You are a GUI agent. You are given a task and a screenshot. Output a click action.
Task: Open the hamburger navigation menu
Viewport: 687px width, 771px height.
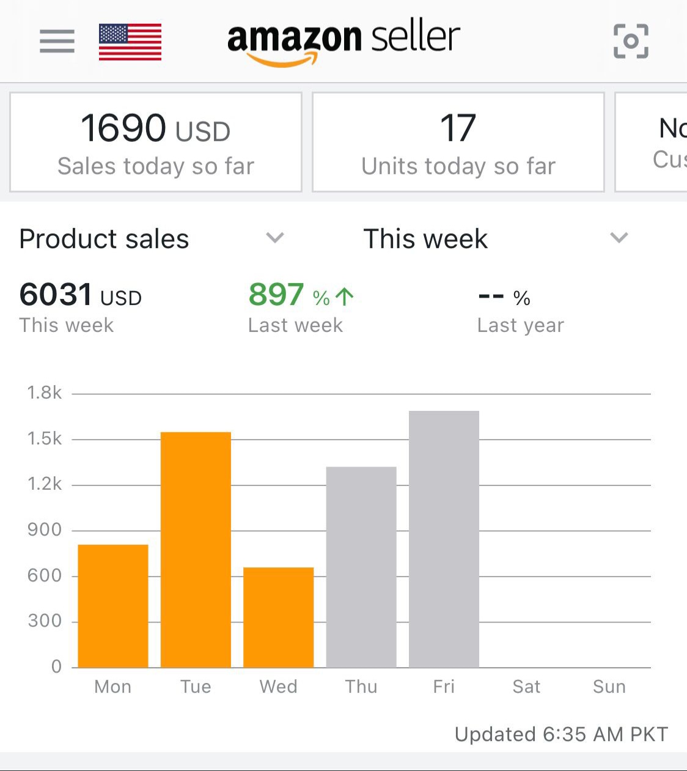tap(57, 42)
